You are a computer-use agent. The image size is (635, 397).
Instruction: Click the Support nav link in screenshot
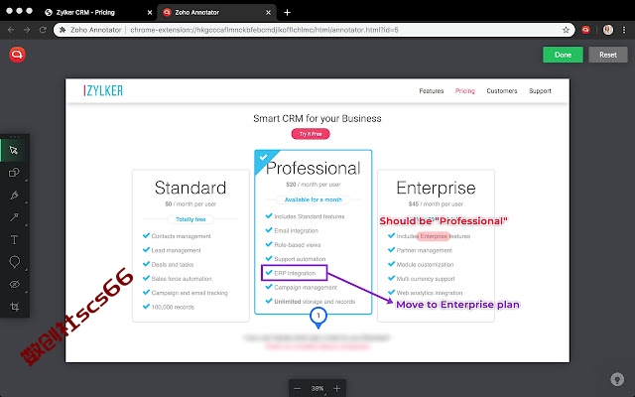(540, 90)
